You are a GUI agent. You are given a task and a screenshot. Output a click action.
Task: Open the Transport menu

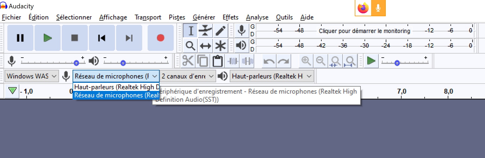click(148, 17)
